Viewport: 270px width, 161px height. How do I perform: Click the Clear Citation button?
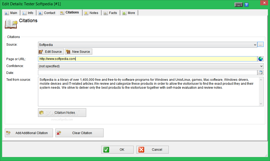(x=79, y=133)
